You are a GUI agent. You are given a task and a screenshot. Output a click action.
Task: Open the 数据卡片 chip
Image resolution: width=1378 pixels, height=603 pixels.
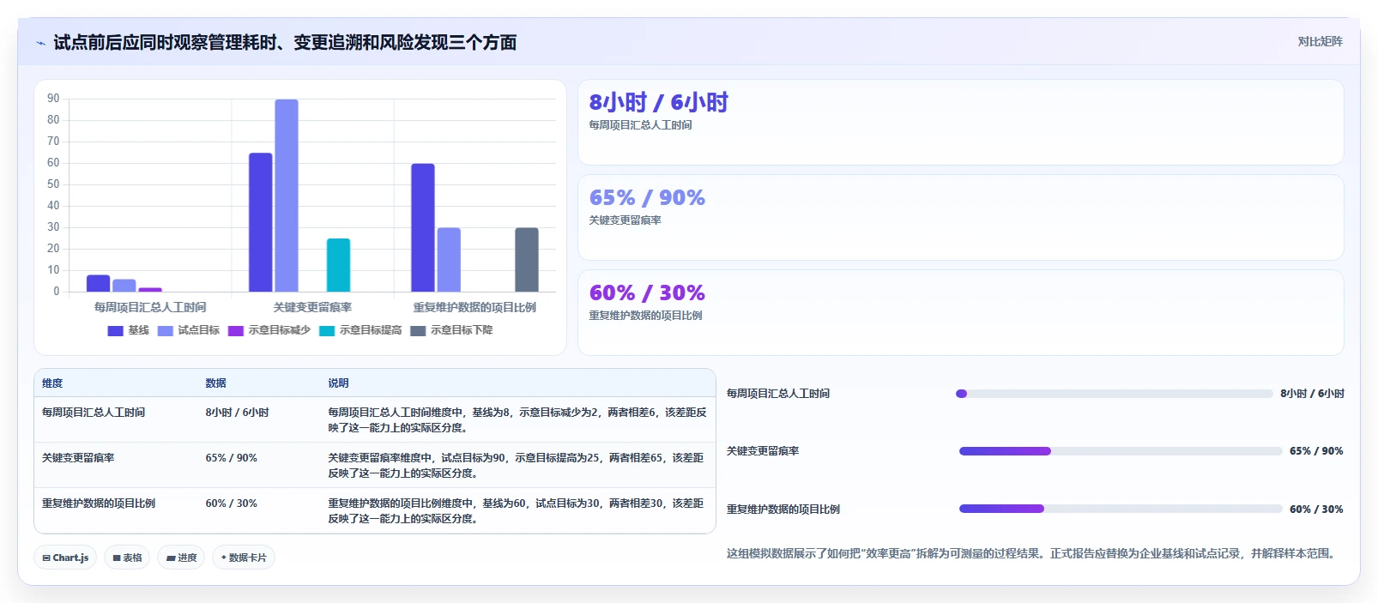244,558
